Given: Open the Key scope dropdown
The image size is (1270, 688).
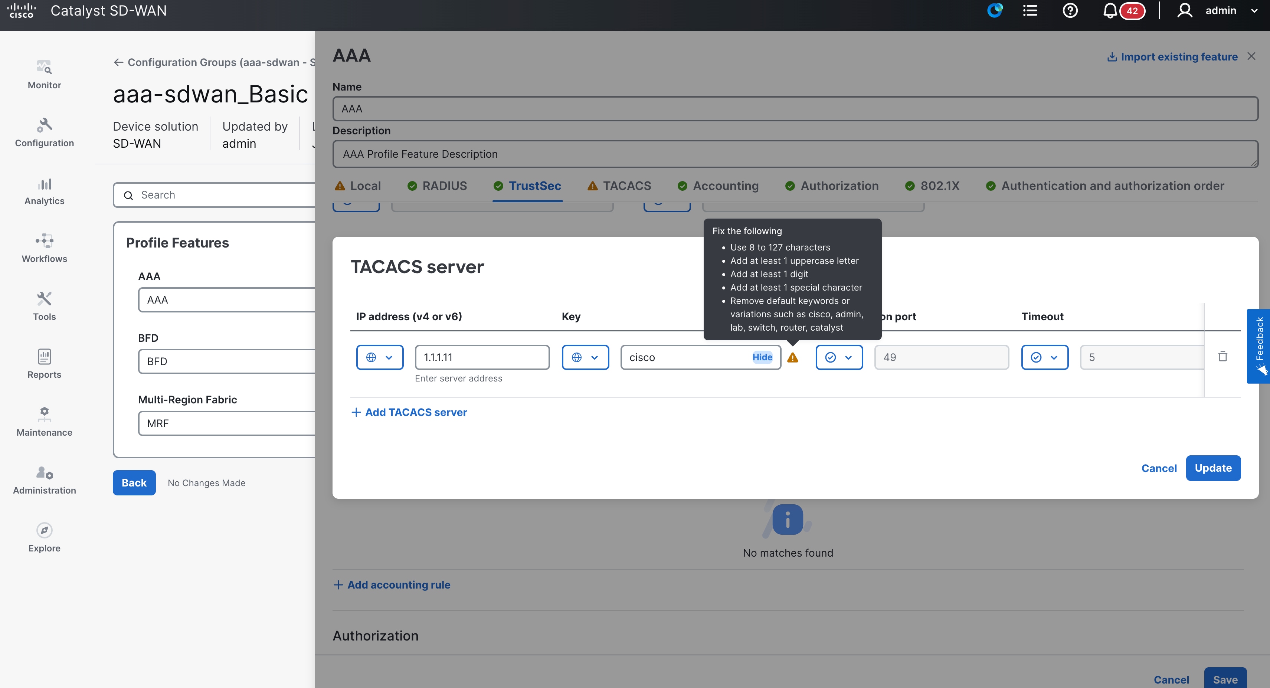Looking at the screenshot, I should [x=585, y=357].
